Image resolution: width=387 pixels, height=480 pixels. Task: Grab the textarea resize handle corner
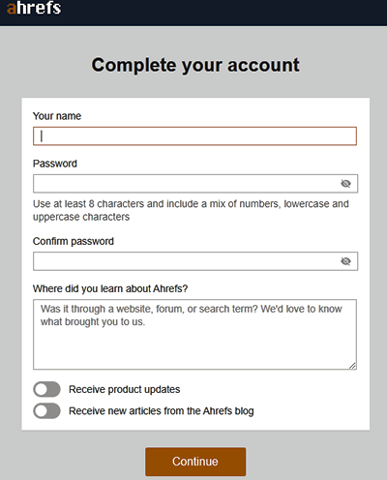[x=352, y=366]
